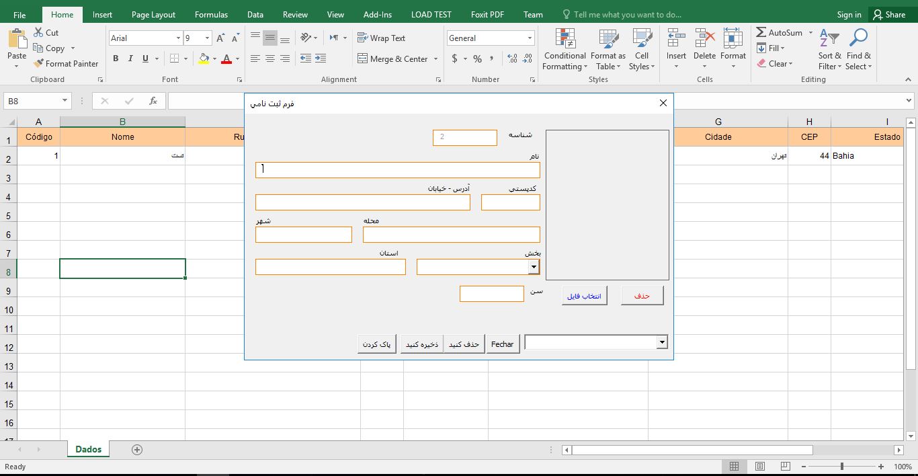Click the Format Painter brush icon
This screenshot has width=918, height=476.
pyautogui.click(x=38, y=64)
